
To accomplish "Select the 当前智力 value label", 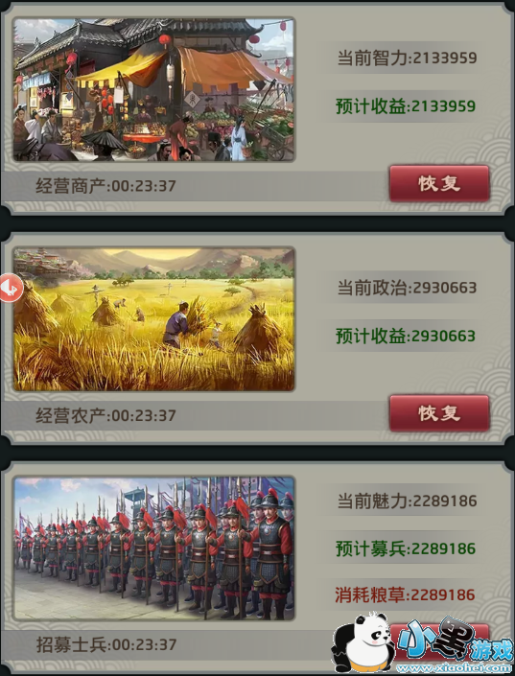I will (x=407, y=58).
